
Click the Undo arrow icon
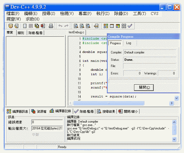point(60,26)
